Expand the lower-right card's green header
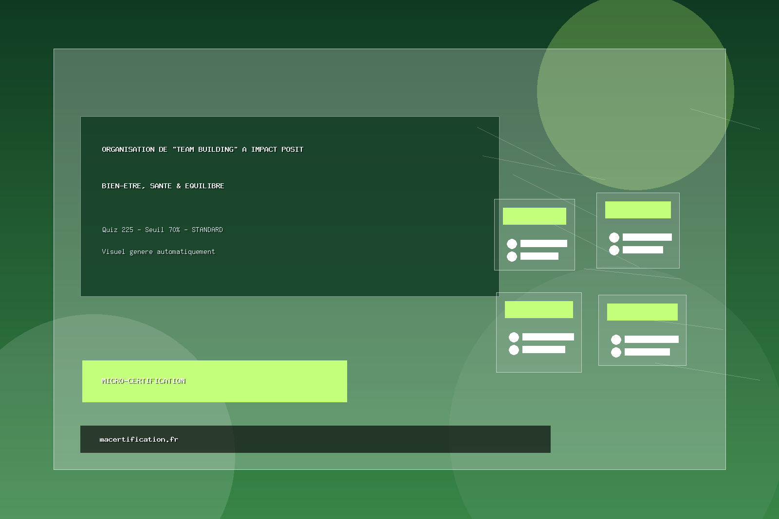This screenshot has height=519, width=779. click(x=642, y=312)
